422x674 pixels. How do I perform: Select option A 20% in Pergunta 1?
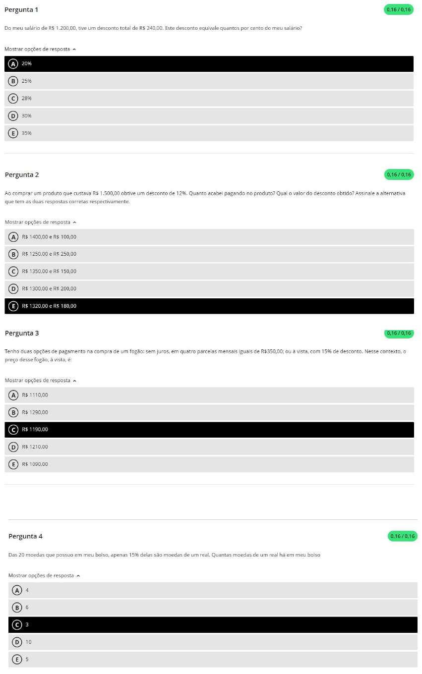208,64
